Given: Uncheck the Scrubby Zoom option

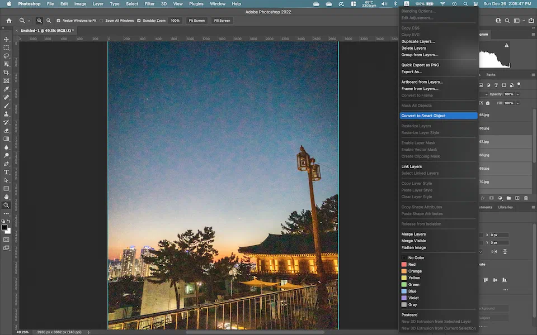Looking at the screenshot, I should 139,21.
